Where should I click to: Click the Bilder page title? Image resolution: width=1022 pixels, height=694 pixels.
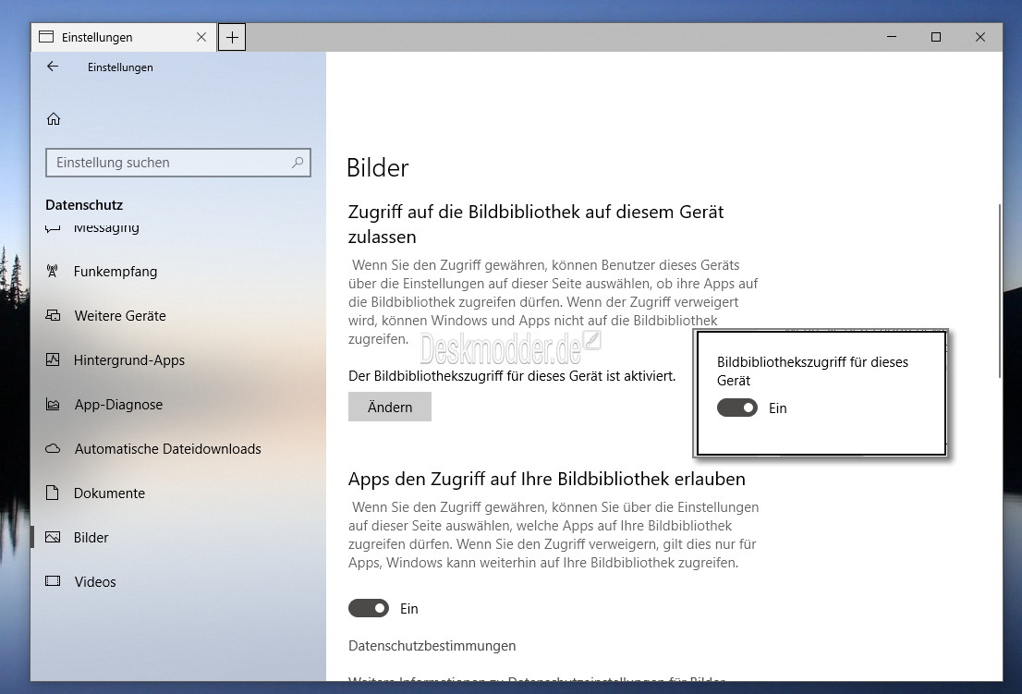coord(377,167)
